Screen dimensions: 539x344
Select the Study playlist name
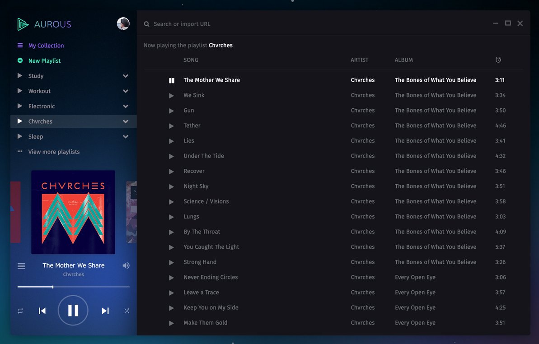[x=36, y=76]
